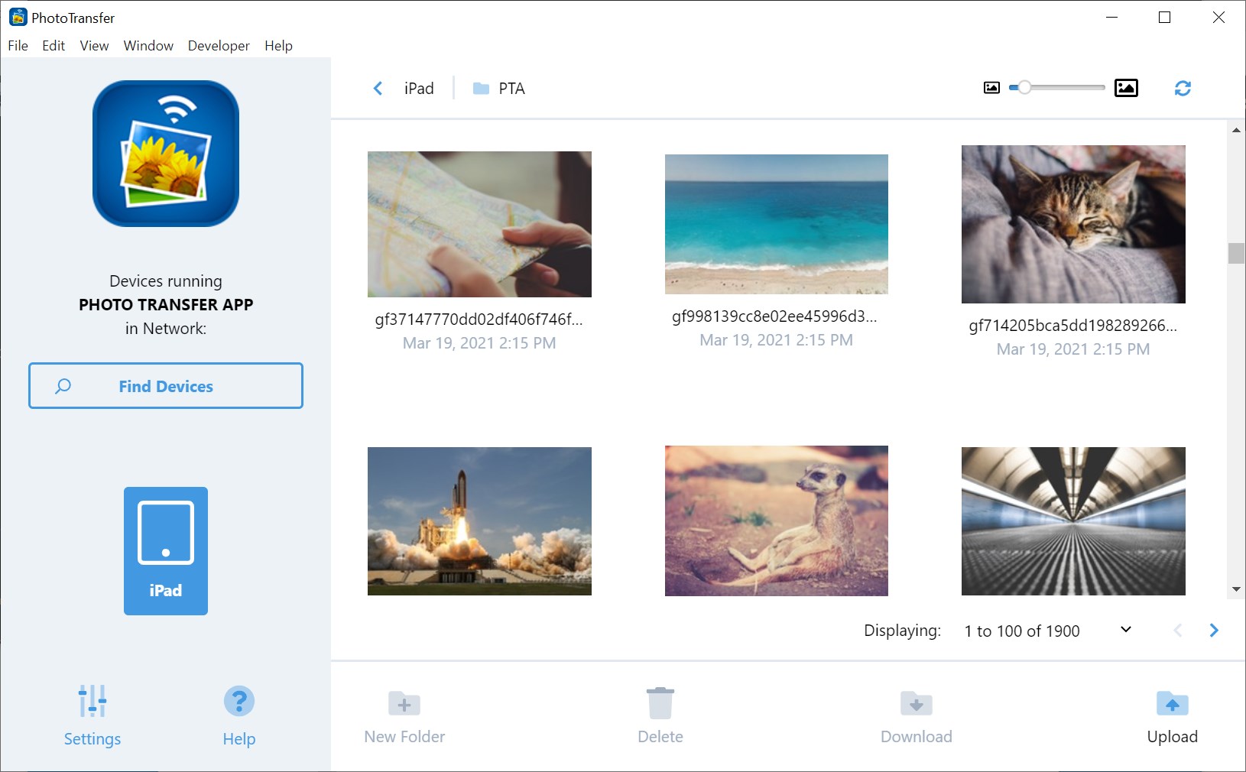Open the File menu

[x=17, y=45]
